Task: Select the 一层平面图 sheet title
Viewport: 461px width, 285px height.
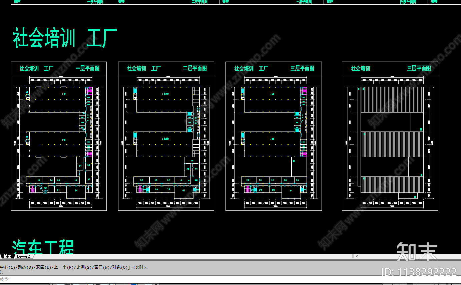Action: tap(87, 69)
